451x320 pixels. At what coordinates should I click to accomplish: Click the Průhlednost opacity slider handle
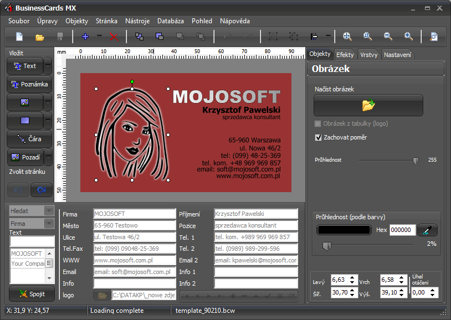416,160
